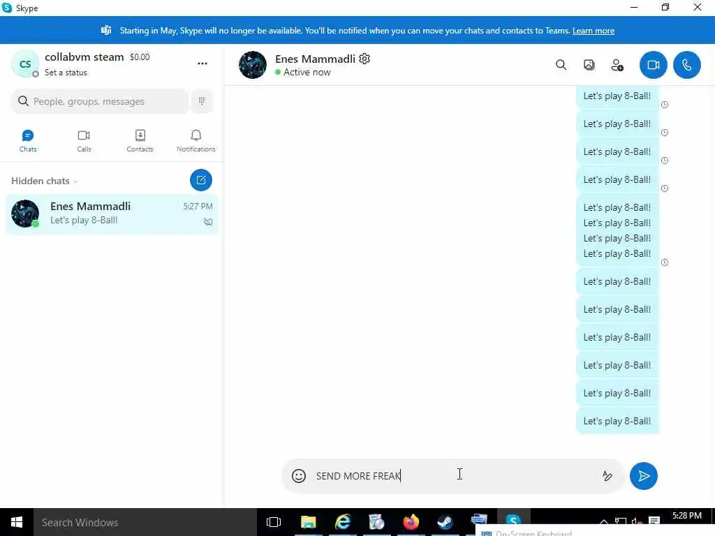Click the collabvm steam CS profile avatar
Screen dimensions: 715x536
[25, 64]
